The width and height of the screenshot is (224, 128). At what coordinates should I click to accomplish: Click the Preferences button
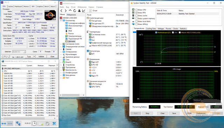click(x=201, y=113)
